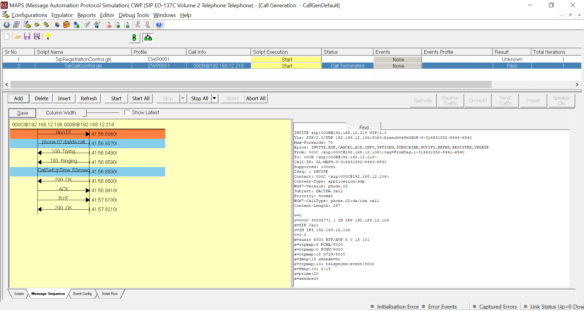Click the colorful bar chart statistics icon
This screenshot has width=584, height=311.
(x=57, y=25)
